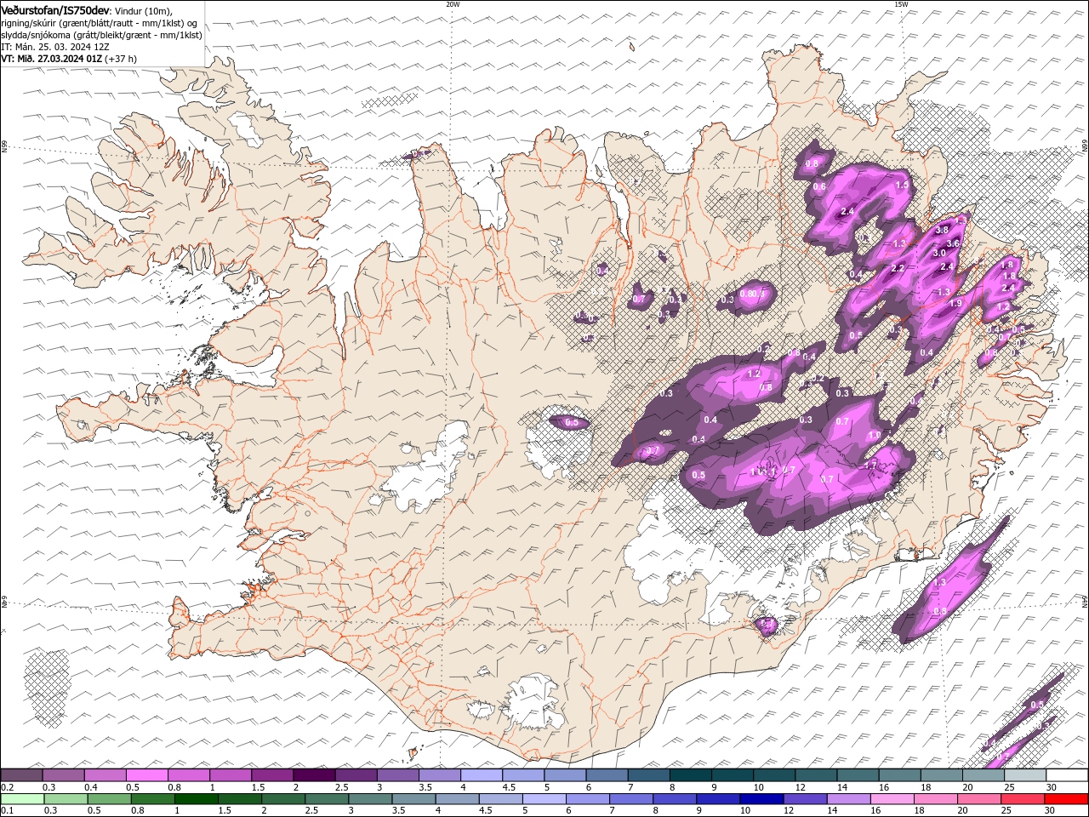This screenshot has height=817, width=1089.
Task: Click the 2.2 precipitation value on the map
Action: (897, 269)
